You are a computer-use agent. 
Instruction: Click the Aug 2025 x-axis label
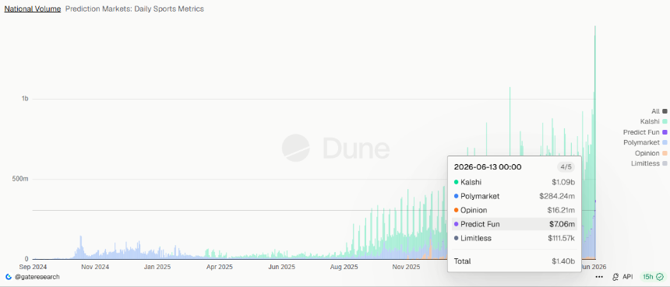point(344,268)
